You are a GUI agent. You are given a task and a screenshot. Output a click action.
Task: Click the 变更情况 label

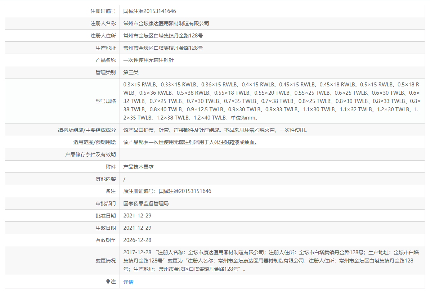106,261
